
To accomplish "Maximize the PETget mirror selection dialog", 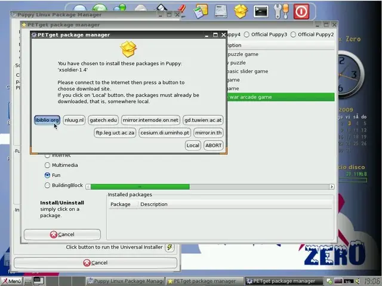I will [x=215, y=35].
